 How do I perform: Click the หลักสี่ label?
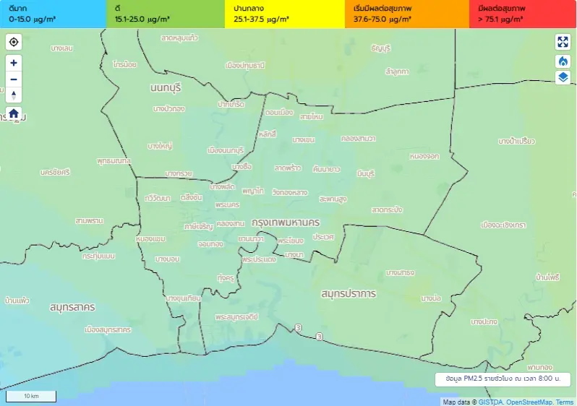click(267, 134)
